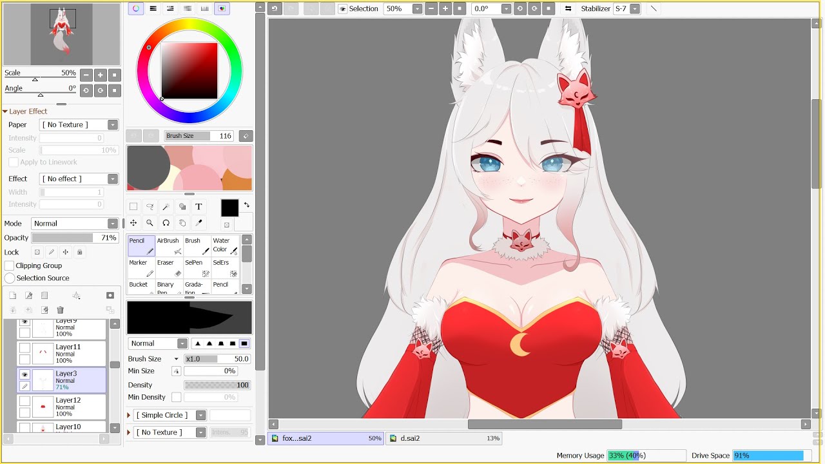Click the navigator zoom-in plus button
Viewport: 825px width, 464px height.
(x=101, y=75)
